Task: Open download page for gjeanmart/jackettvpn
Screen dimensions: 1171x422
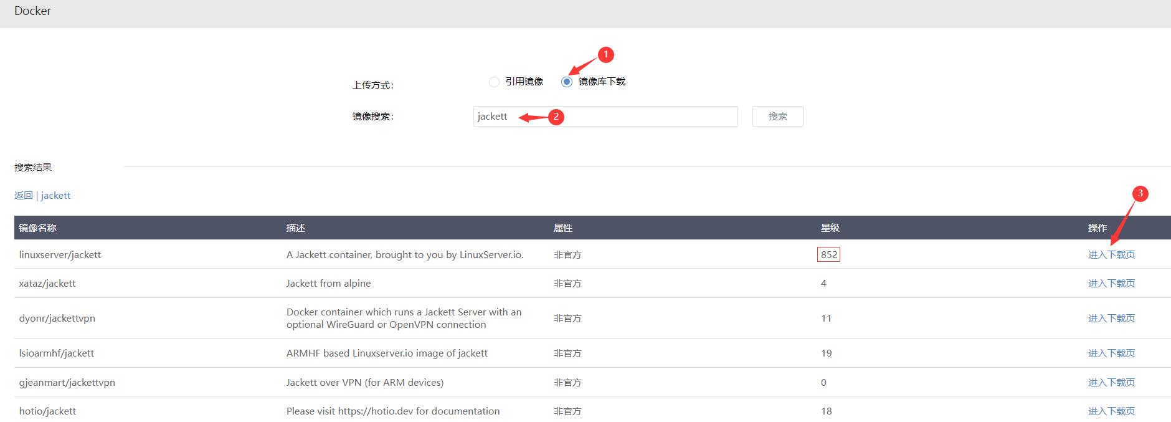Action: coord(1111,383)
